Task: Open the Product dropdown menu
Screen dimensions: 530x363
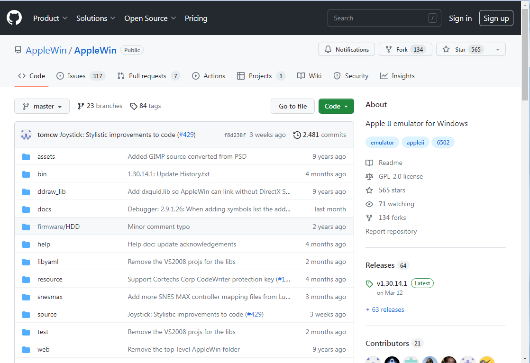Action: [x=50, y=18]
